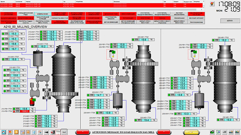Click the yellow button in the bottom bar
This screenshot has width=241, height=135.
pos(191,132)
